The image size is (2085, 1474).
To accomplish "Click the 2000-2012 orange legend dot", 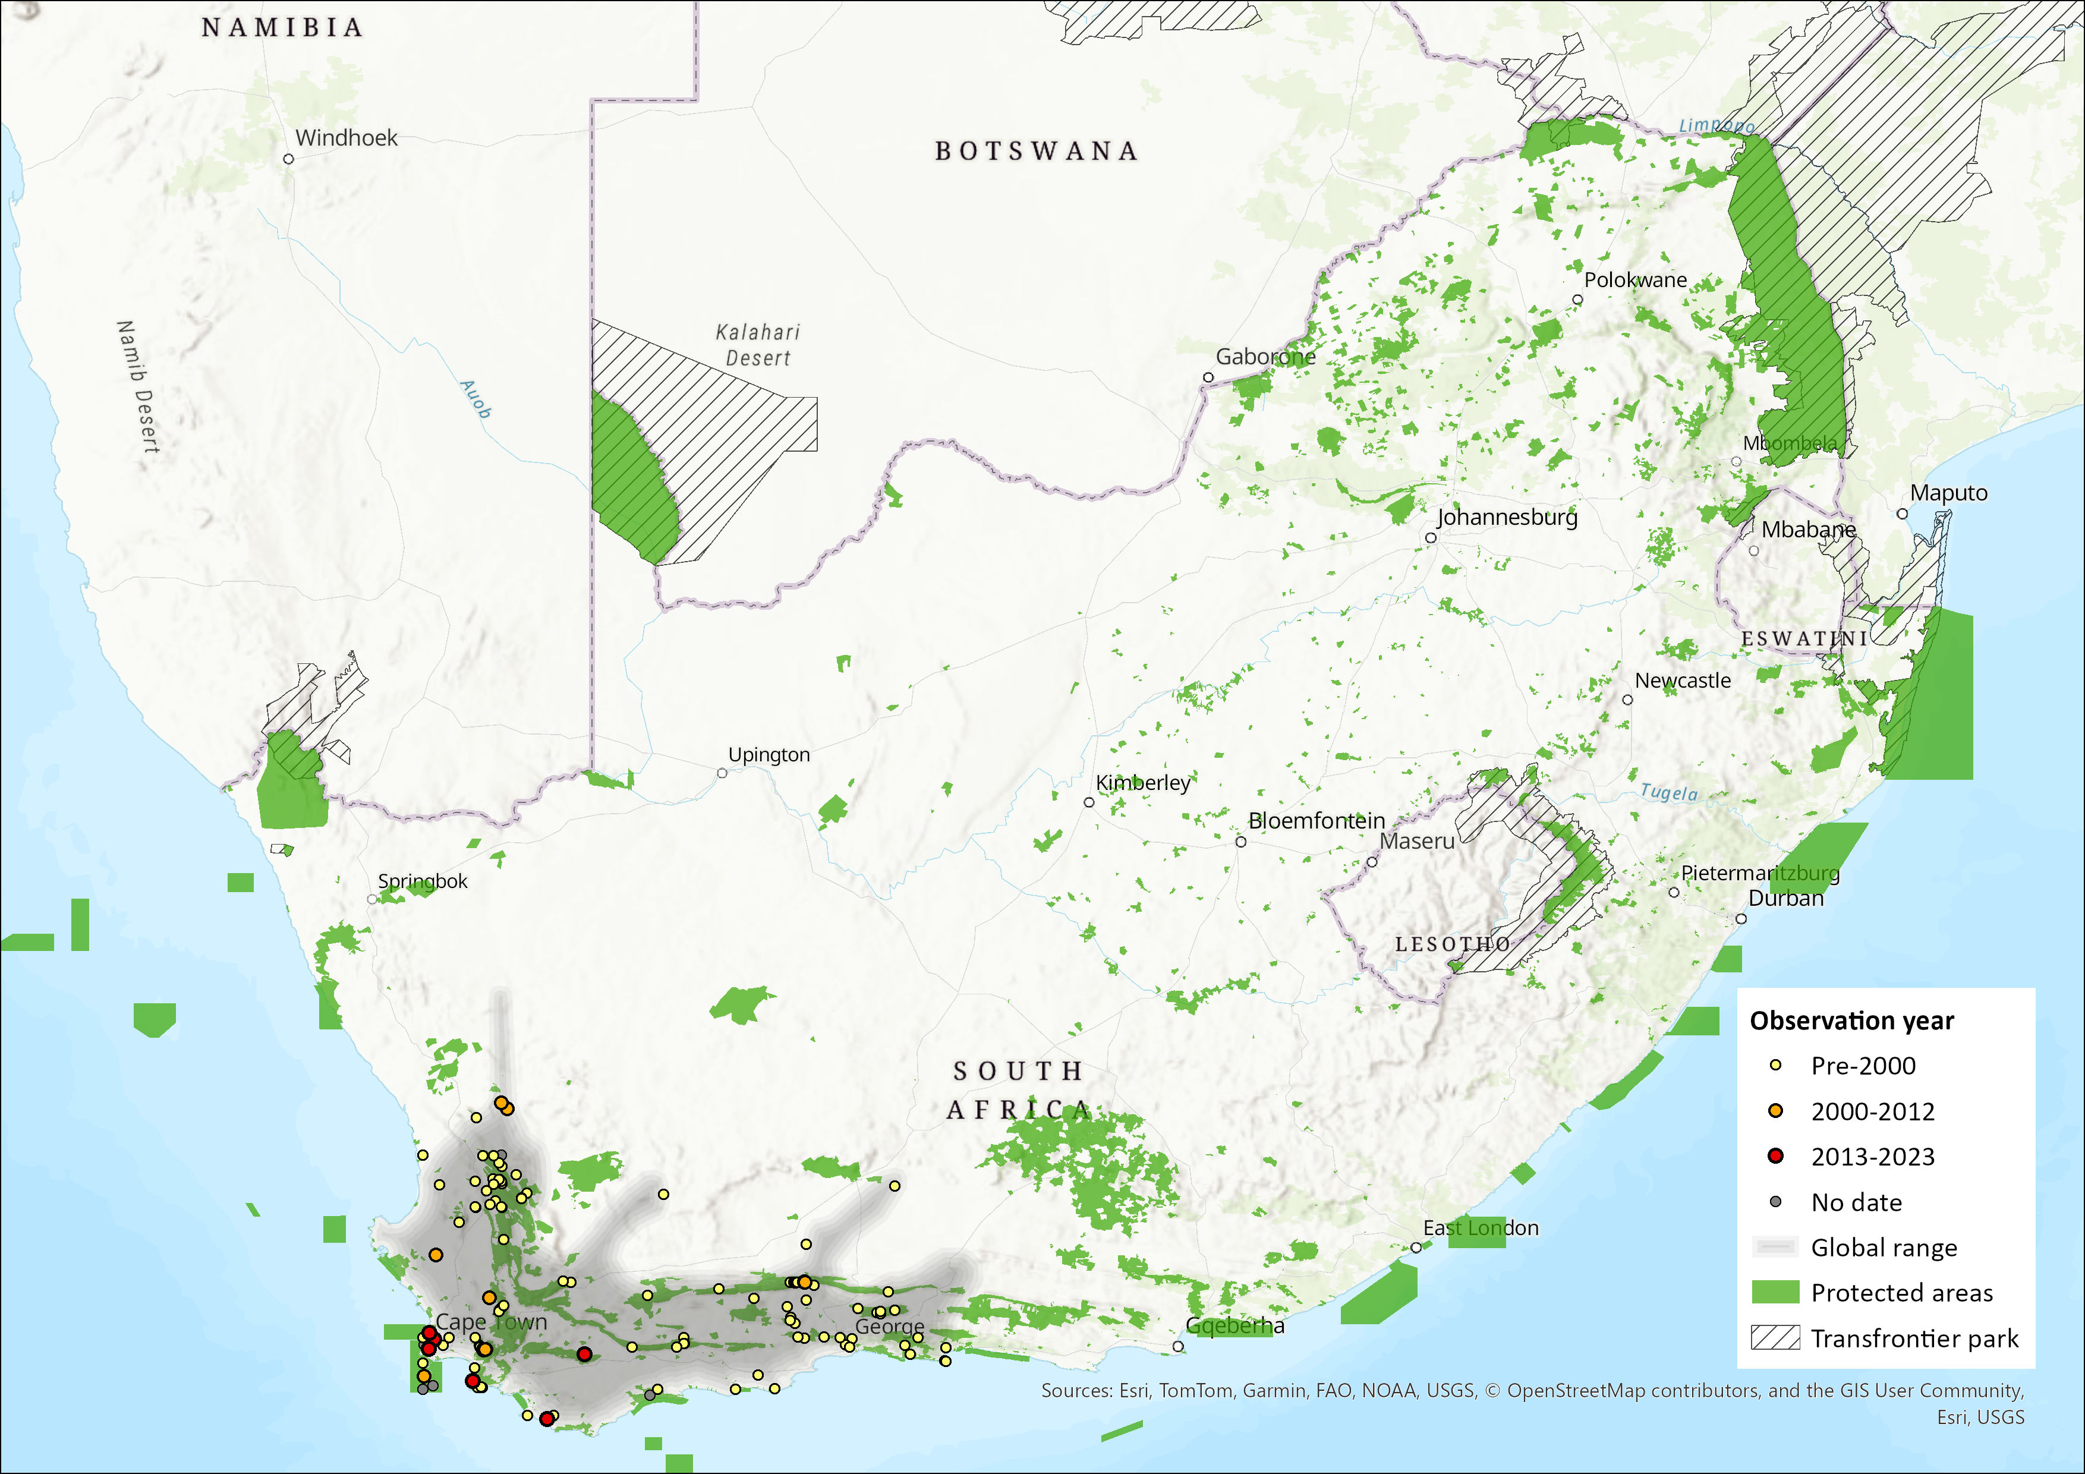I will pyautogui.click(x=1775, y=1111).
